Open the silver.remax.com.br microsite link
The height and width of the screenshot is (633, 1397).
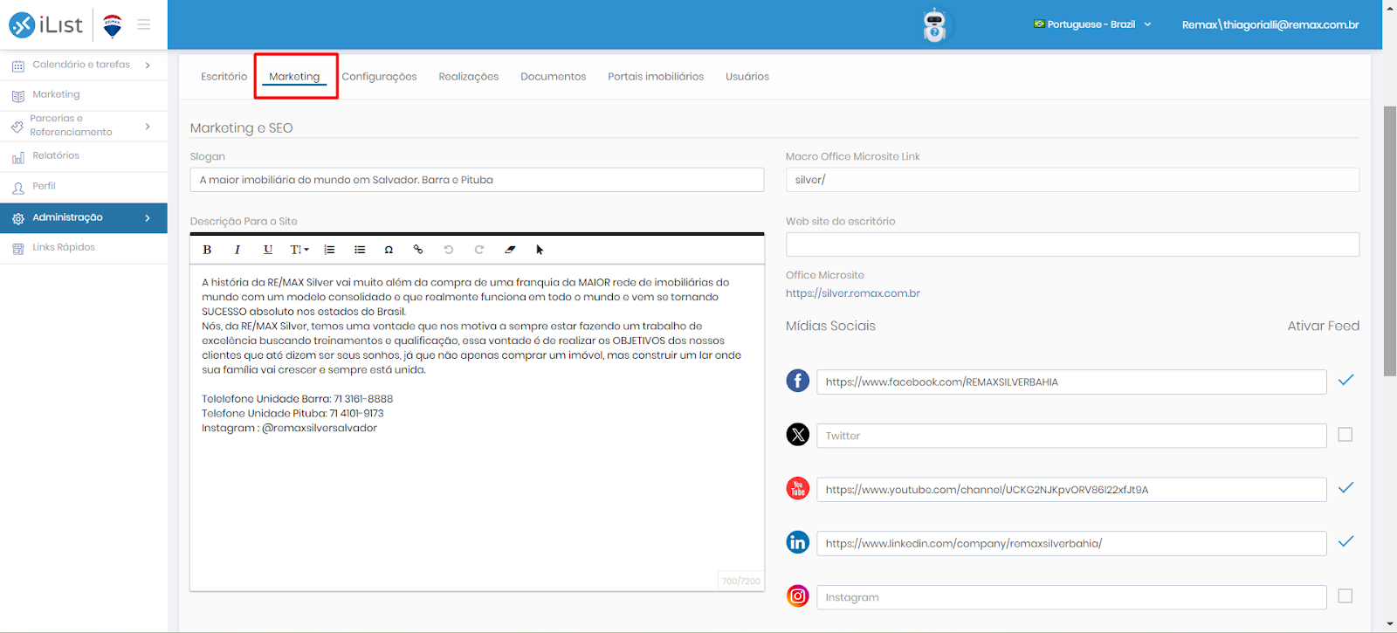pyautogui.click(x=853, y=293)
